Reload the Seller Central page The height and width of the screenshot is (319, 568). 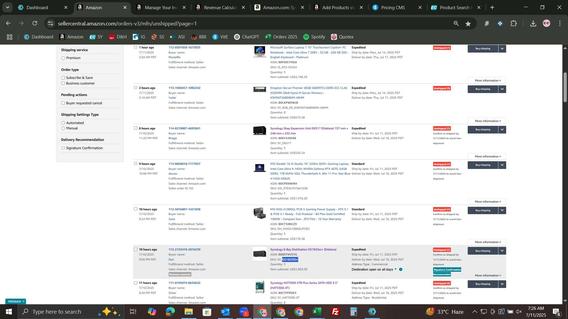click(x=35, y=23)
